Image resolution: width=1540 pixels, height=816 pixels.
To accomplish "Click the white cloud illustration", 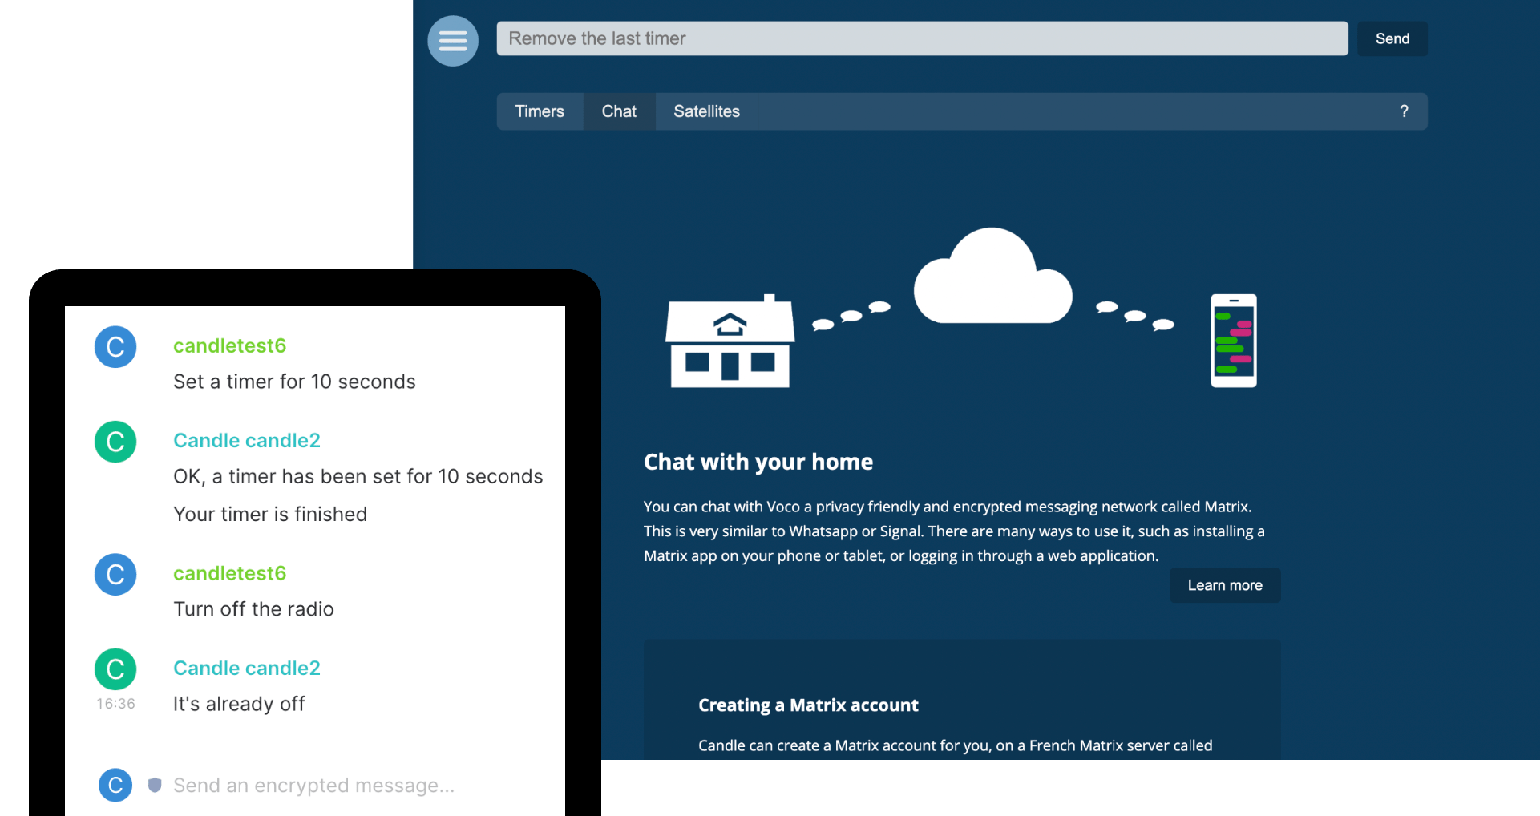I will pyautogui.click(x=992, y=279).
